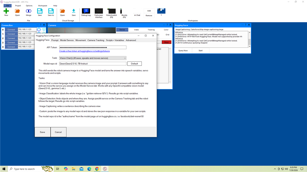
Task: Select the Camera Color tab
Action: [x=166, y=30]
